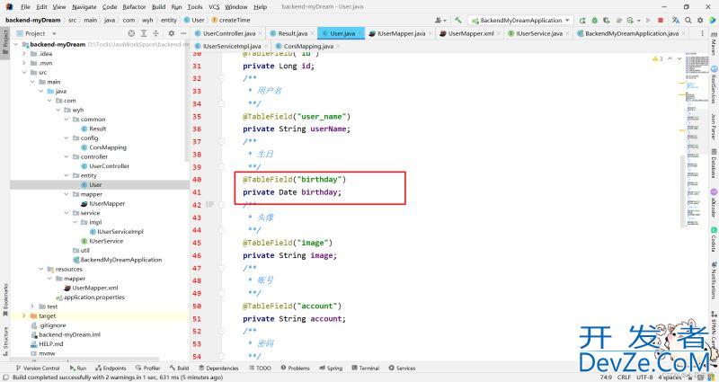Open the Database side panel

(x=714, y=165)
